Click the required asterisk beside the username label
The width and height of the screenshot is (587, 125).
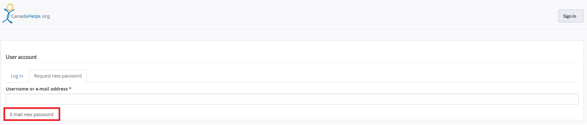tap(70, 89)
